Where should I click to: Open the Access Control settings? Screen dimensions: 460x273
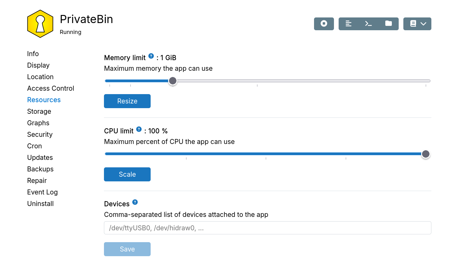point(50,88)
